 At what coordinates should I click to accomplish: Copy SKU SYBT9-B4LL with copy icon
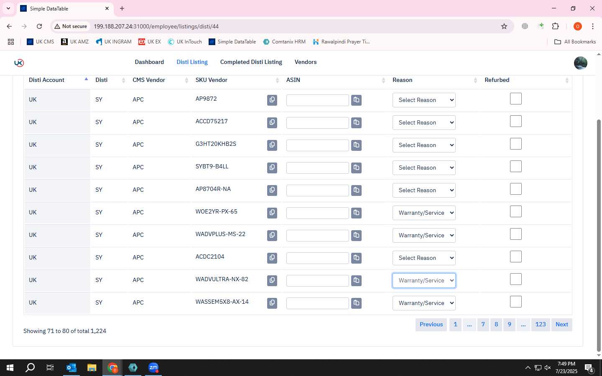point(272,168)
